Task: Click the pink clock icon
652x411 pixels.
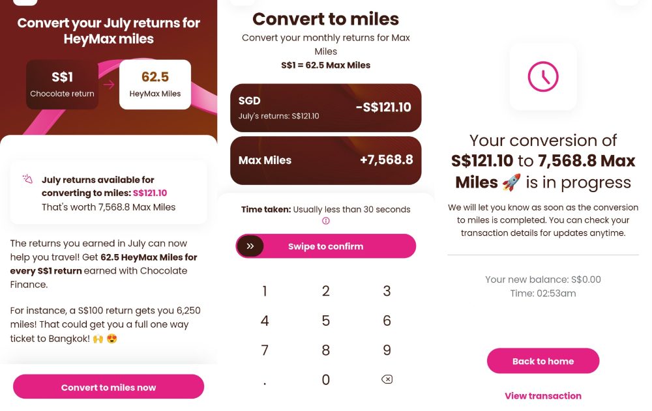Action: [542, 76]
